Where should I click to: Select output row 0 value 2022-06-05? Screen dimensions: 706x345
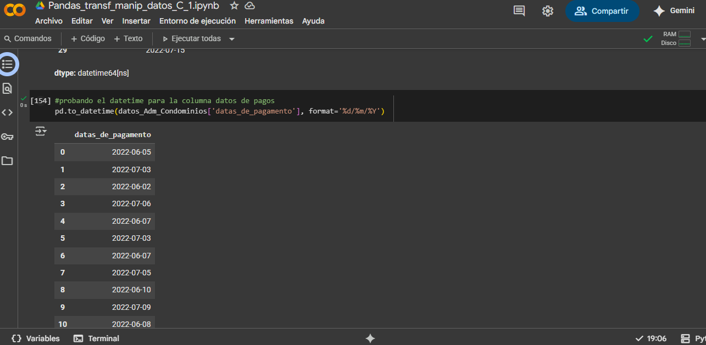coord(131,152)
